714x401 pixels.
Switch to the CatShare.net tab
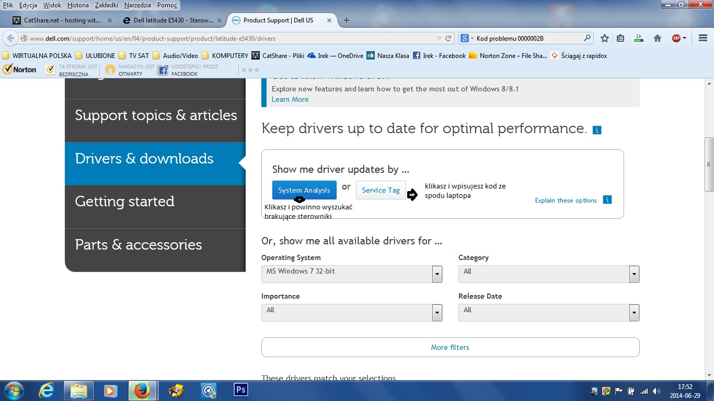tap(62, 20)
